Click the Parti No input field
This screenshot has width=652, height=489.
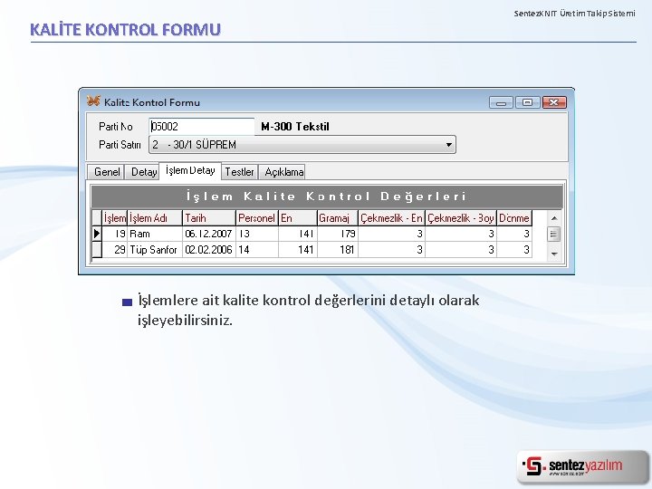(x=202, y=127)
